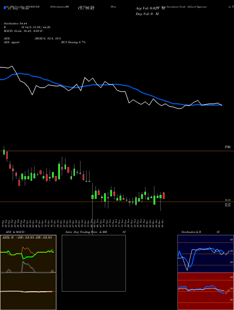Image resolution: width=234 pixels, height=310 pixels.
Task: Click the last red candlestick on price chart
Action: [163, 195]
